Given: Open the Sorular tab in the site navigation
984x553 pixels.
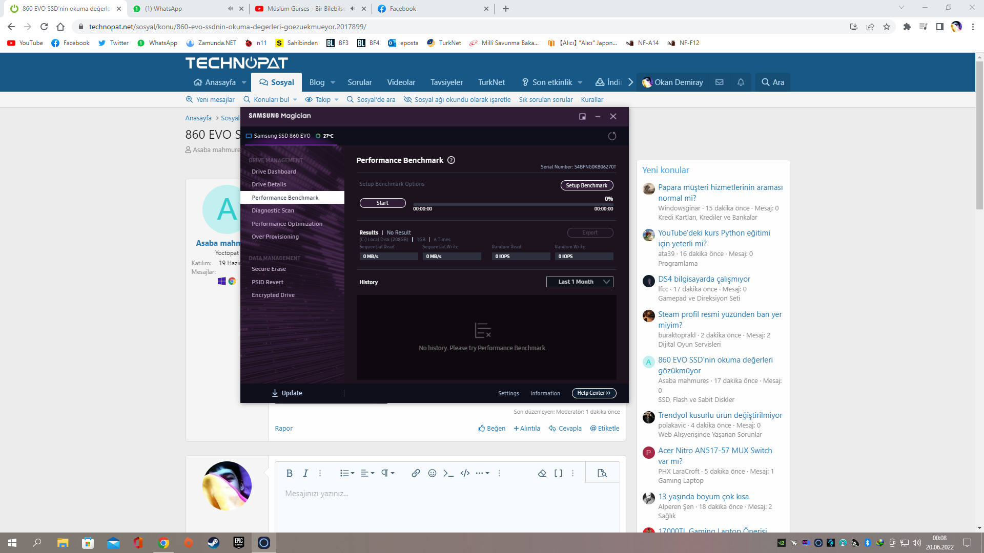Looking at the screenshot, I should pyautogui.click(x=359, y=82).
